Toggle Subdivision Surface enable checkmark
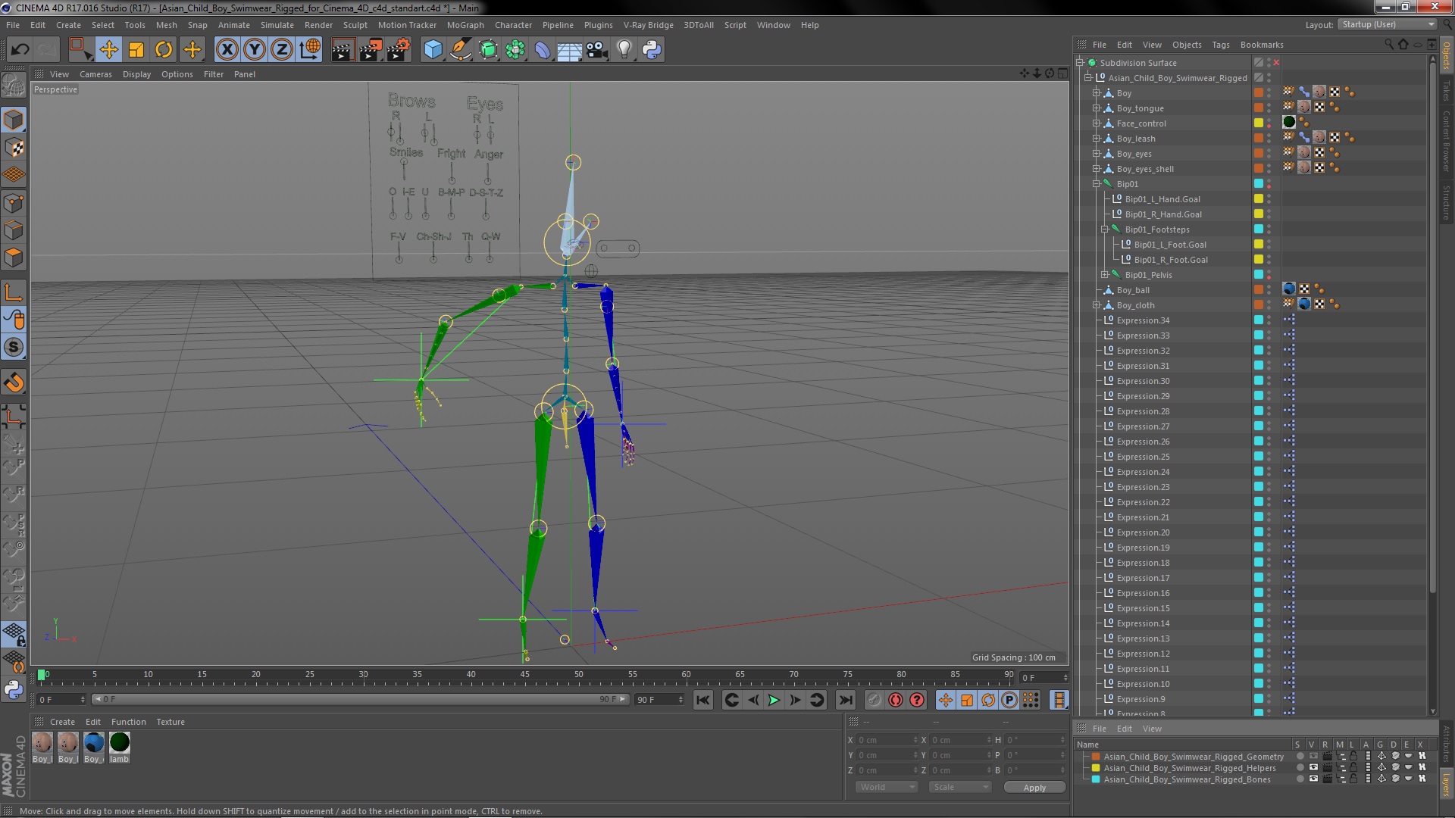1455x818 pixels. (x=1276, y=63)
